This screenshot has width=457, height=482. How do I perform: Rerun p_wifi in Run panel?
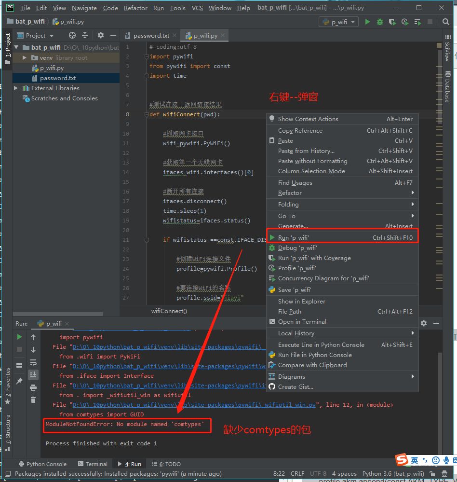tap(19, 337)
